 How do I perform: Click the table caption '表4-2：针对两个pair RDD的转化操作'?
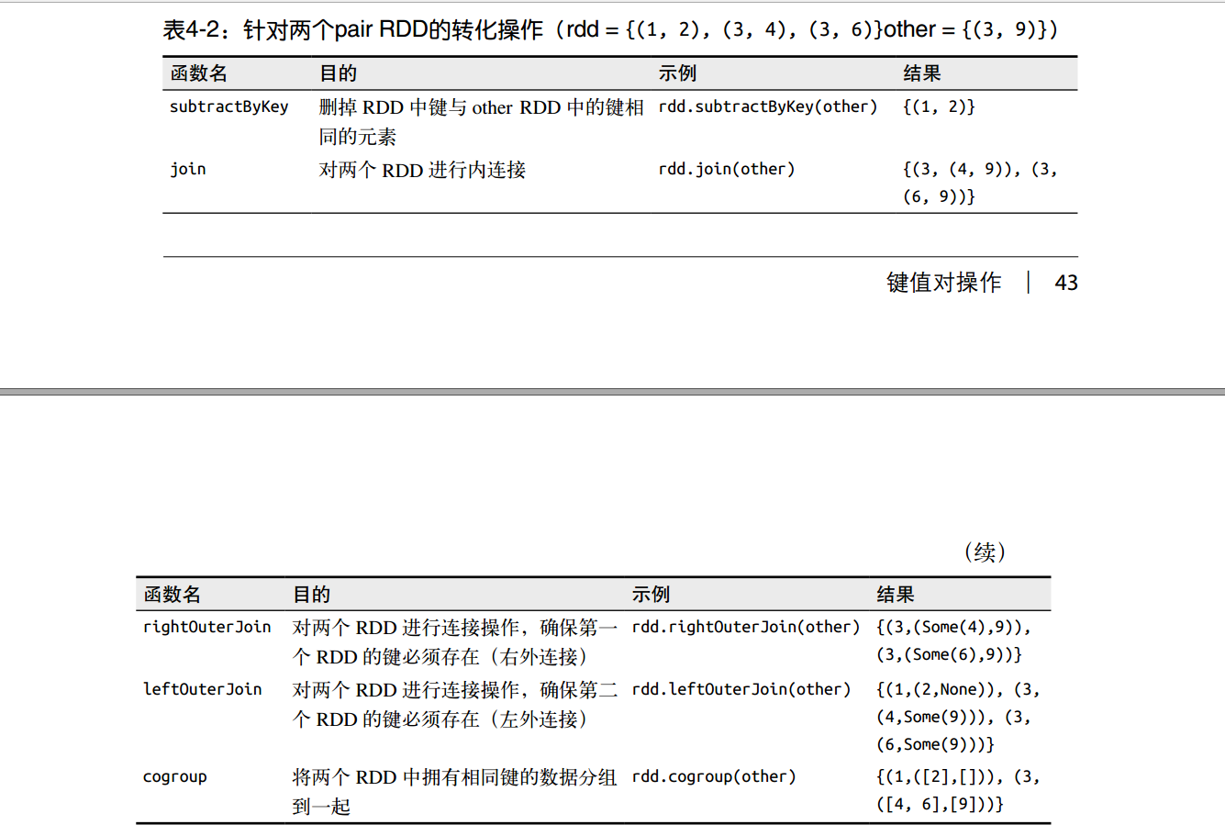pos(353,30)
